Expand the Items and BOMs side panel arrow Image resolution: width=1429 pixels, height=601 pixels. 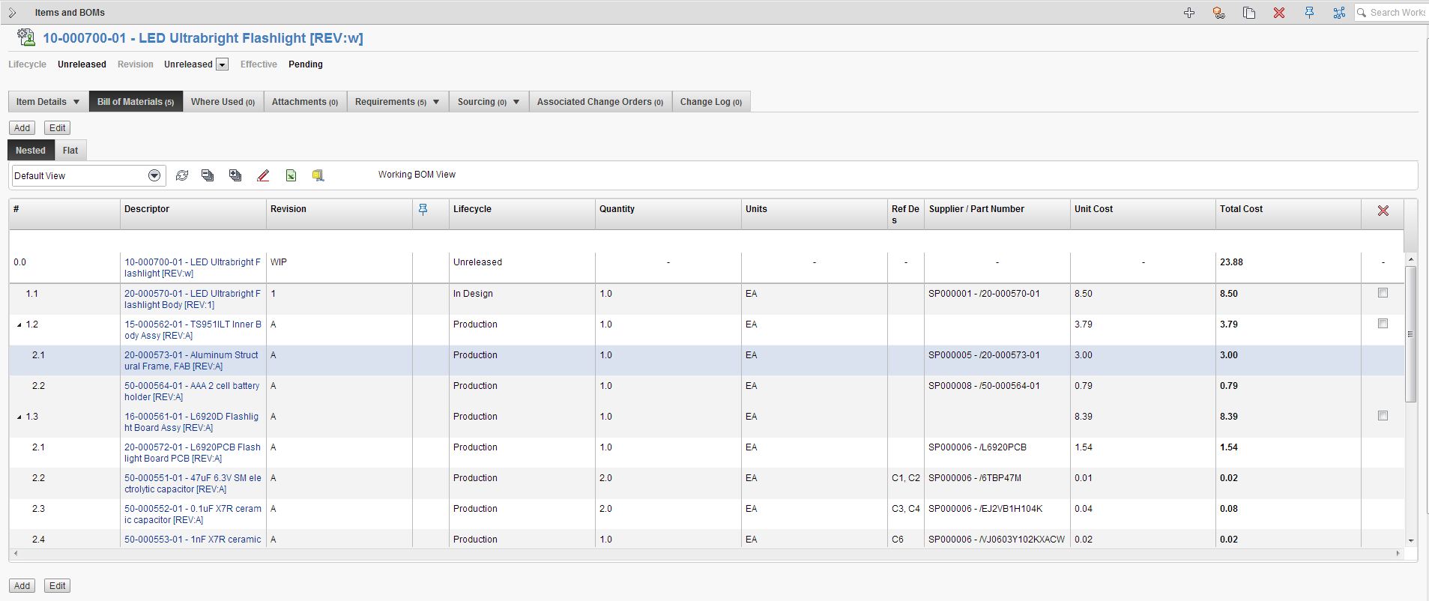click(x=12, y=13)
